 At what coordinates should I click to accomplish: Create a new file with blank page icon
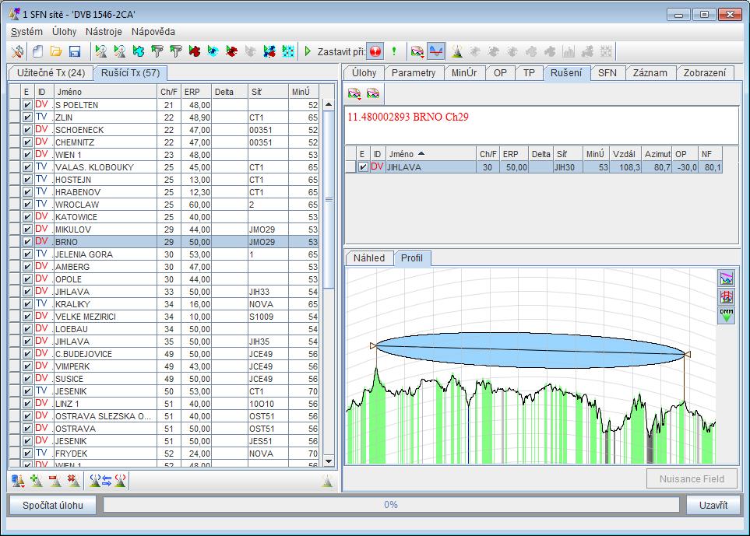pyautogui.click(x=38, y=51)
